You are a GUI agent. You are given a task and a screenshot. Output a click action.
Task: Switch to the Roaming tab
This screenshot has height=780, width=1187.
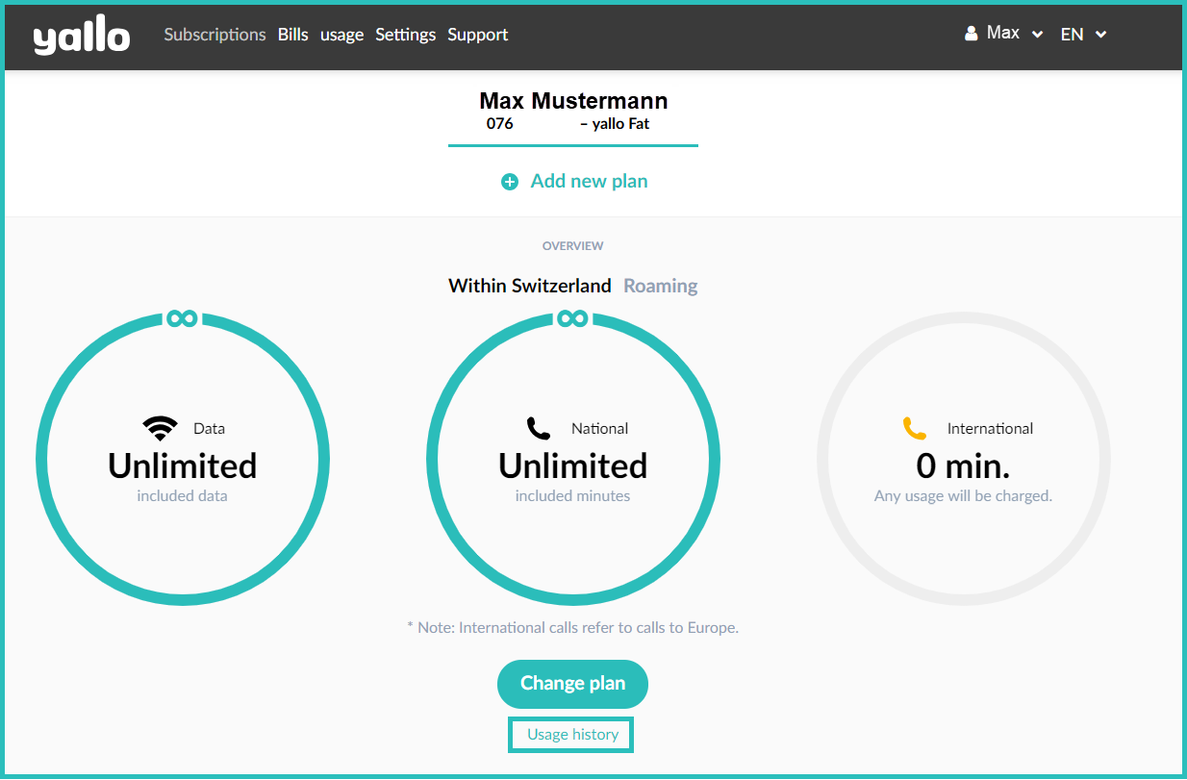(661, 286)
